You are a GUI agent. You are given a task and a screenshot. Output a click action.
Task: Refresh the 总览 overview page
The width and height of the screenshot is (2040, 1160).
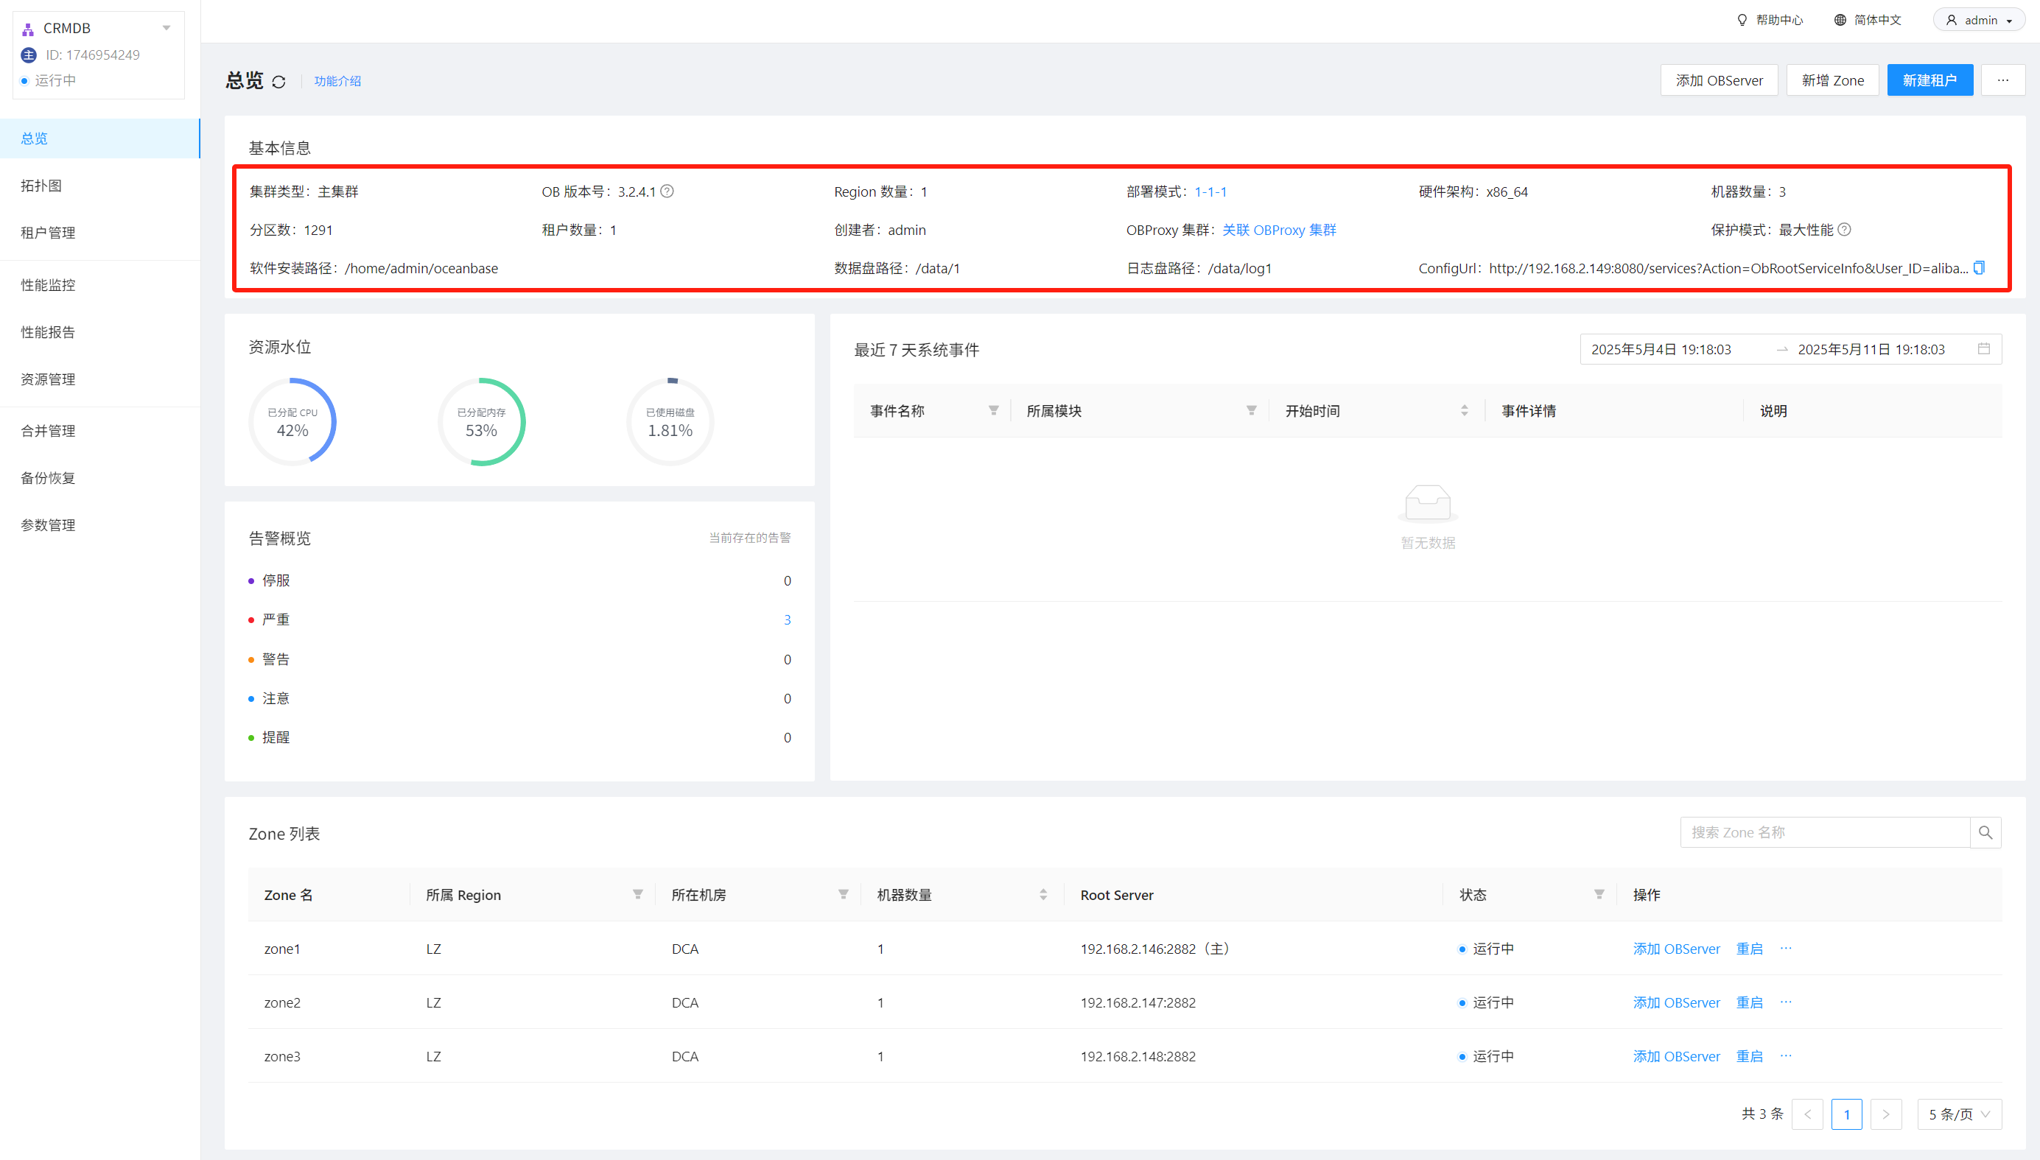(x=279, y=81)
